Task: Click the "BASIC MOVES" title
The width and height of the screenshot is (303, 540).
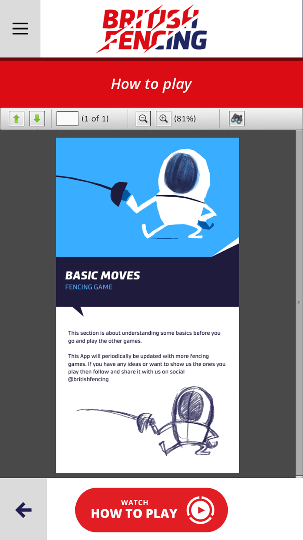Action: coord(102,275)
